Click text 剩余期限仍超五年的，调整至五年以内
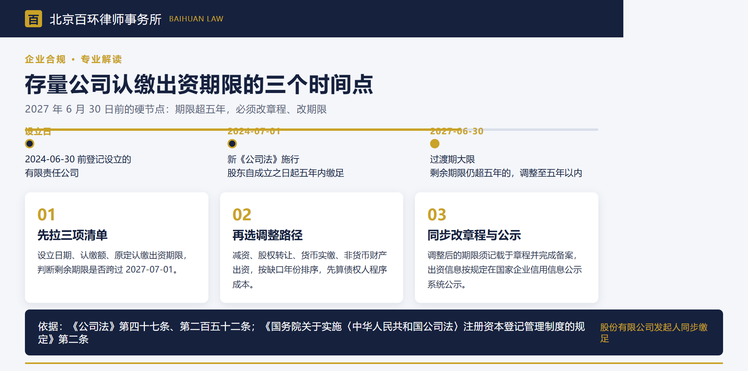748x371 pixels. pyautogui.click(x=506, y=173)
